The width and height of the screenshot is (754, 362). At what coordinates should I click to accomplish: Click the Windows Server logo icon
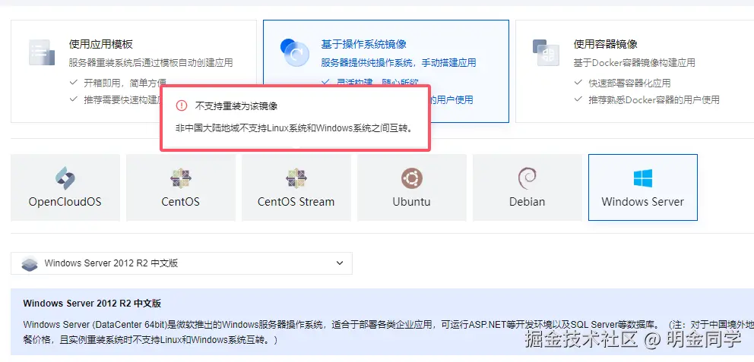pos(642,178)
